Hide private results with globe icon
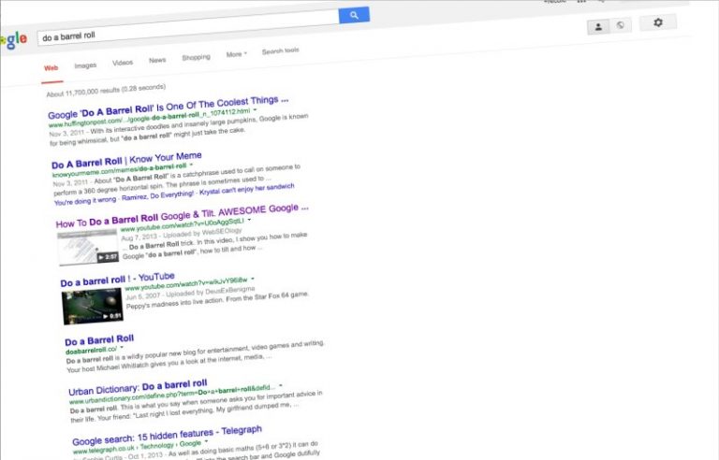Image resolution: width=719 pixels, height=460 pixels. pos(621,25)
